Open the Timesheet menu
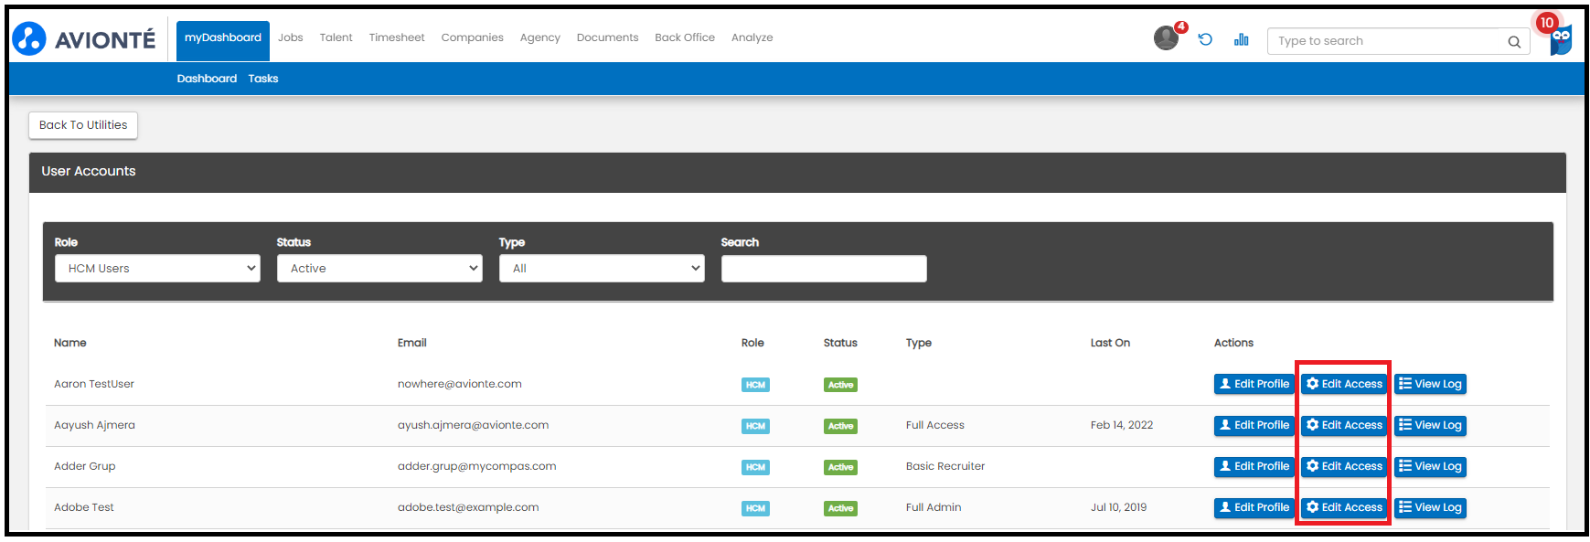Image resolution: width=1590 pixels, height=542 pixels. (397, 37)
